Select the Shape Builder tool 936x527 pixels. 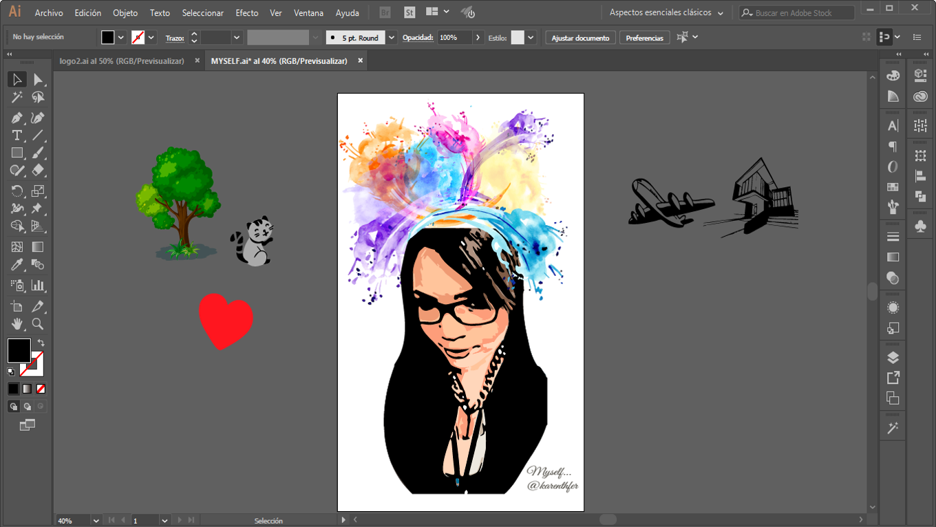[17, 226]
